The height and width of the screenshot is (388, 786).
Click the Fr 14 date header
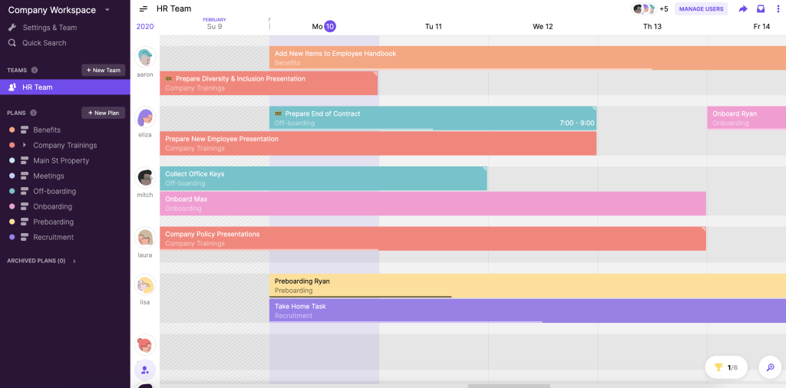coord(761,27)
